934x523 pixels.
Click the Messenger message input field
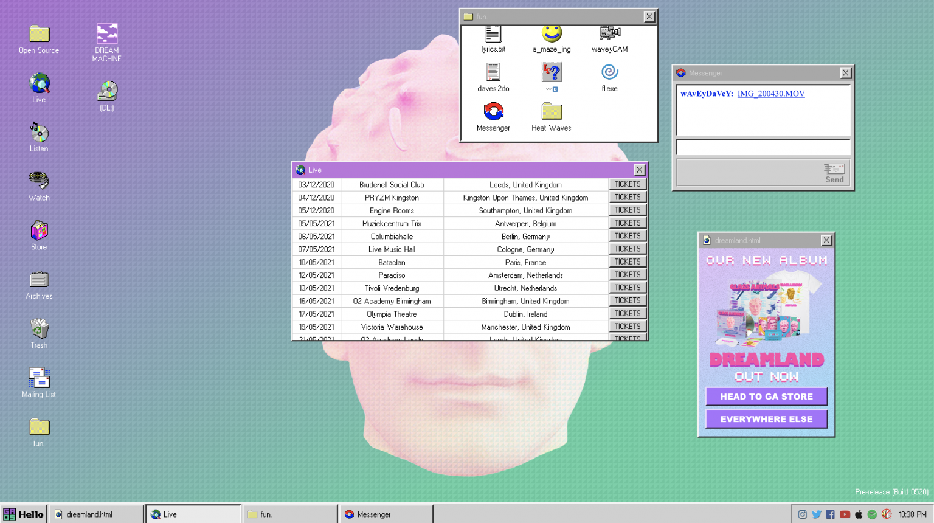[x=763, y=148]
